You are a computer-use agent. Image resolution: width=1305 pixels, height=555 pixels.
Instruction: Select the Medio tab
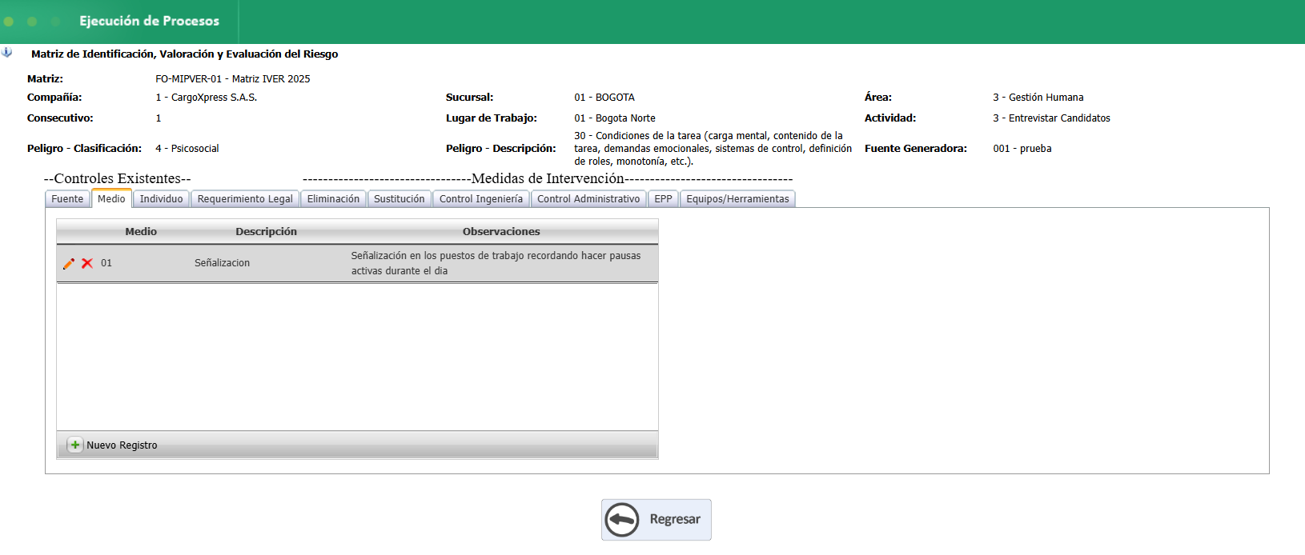(111, 198)
